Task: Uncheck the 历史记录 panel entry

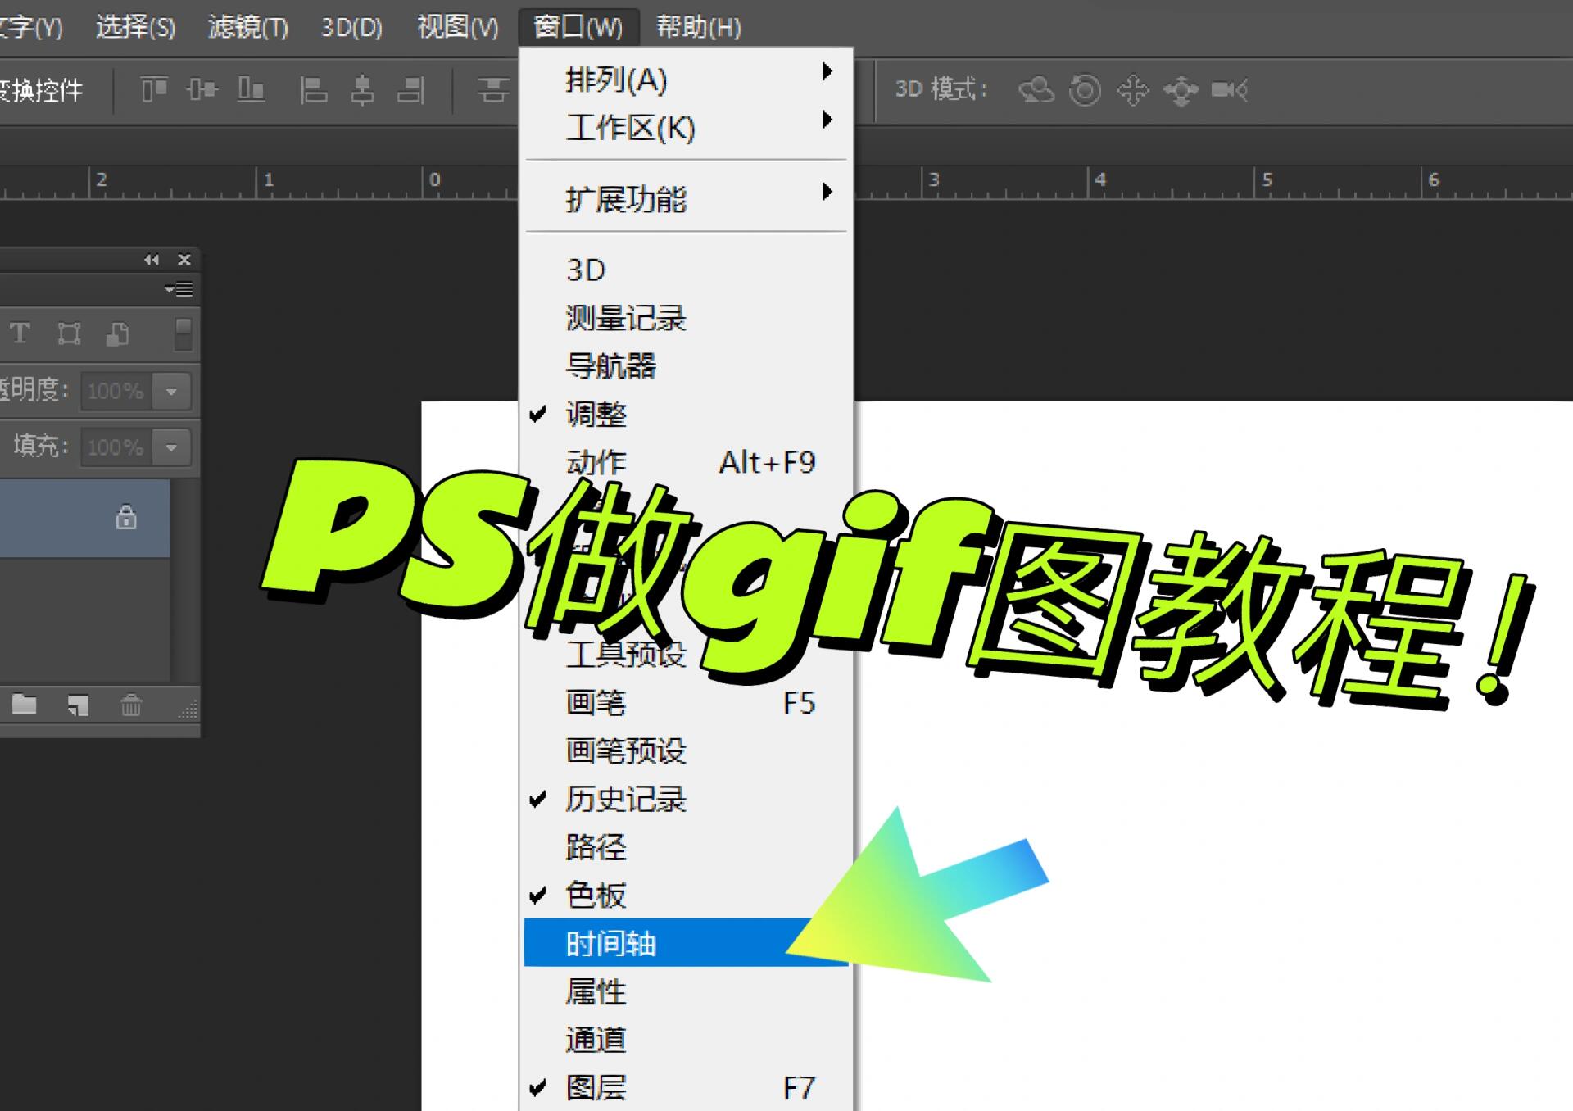Action: click(686, 799)
